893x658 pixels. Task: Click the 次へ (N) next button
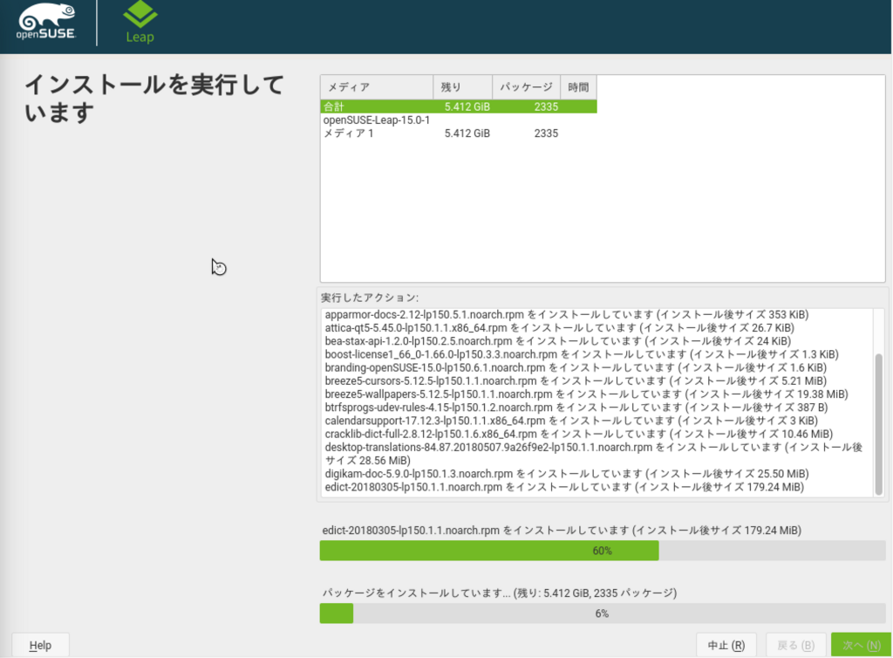point(861,645)
